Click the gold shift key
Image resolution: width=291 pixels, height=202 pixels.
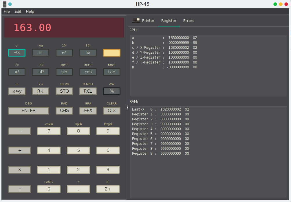point(112,53)
